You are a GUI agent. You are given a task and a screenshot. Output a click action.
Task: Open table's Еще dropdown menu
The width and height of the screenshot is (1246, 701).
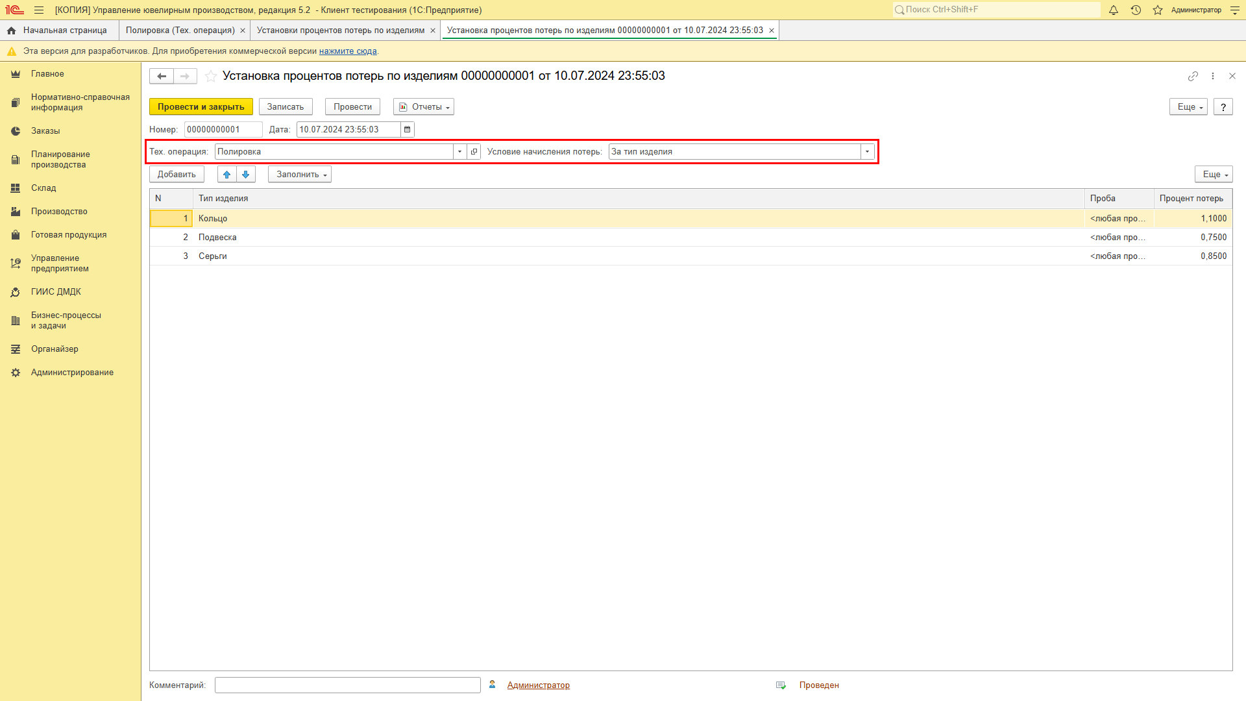[x=1214, y=174]
